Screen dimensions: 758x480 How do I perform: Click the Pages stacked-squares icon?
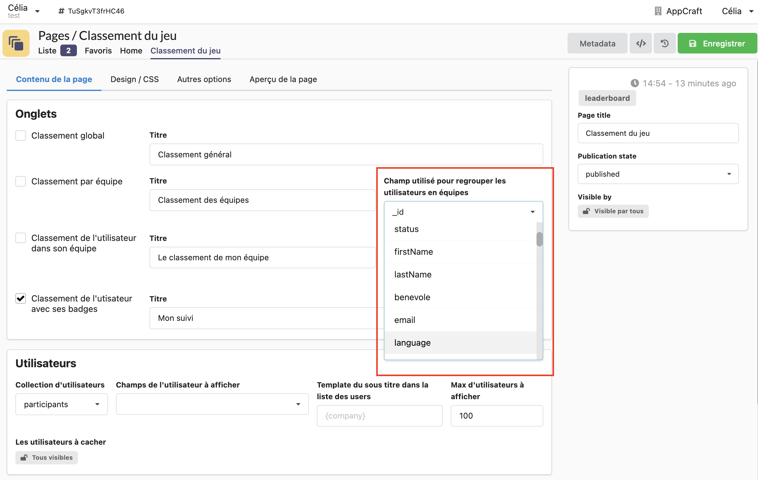16,43
